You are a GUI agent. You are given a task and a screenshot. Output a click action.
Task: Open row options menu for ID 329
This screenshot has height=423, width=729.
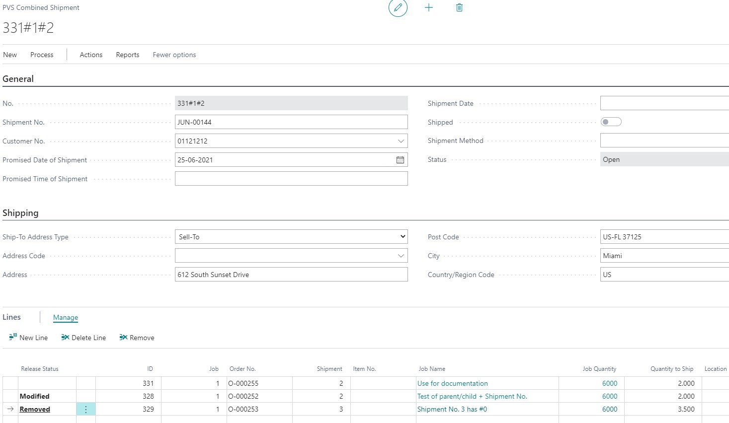click(x=86, y=409)
